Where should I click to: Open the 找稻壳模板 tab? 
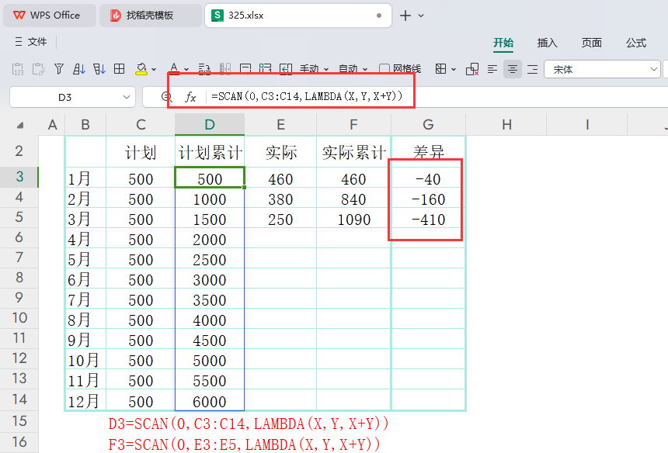pyautogui.click(x=151, y=16)
